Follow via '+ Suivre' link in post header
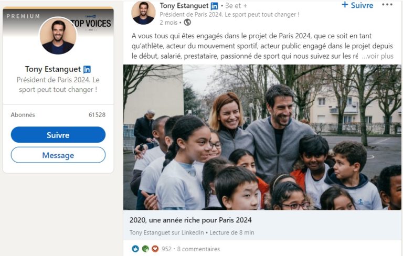403x256 pixels. (357, 5)
